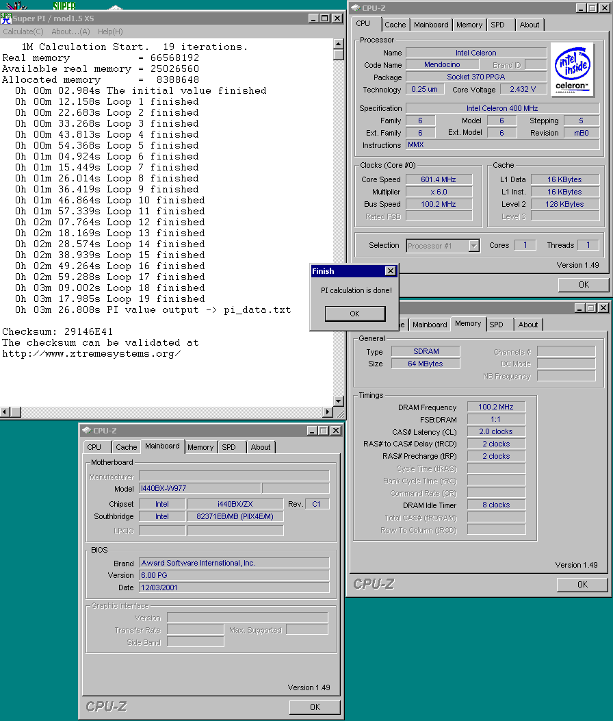613x721 pixels.
Task: Select the Mainboard tab in Memory CPU-Z window
Action: click(x=430, y=325)
